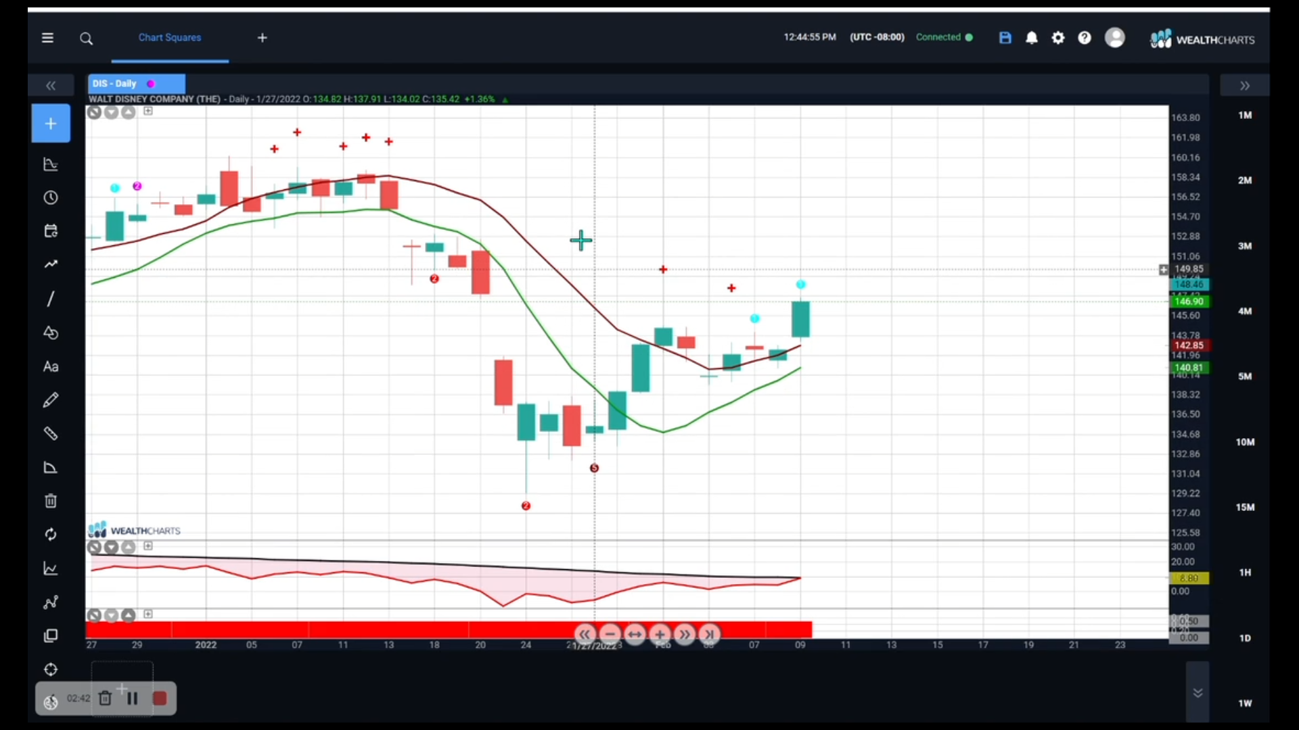Screen dimensions: 1299x730
Task: Open settings gear in top bar
Action: [1058, 38]
